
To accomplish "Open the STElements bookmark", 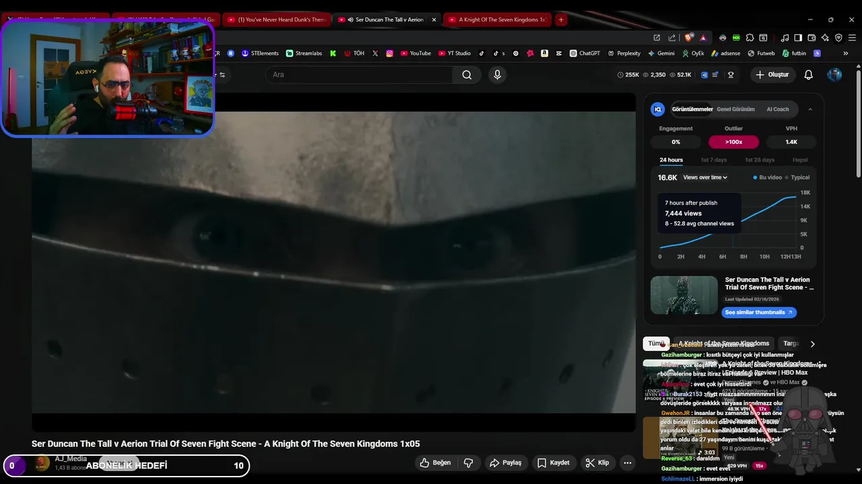I will coord(260,53).
